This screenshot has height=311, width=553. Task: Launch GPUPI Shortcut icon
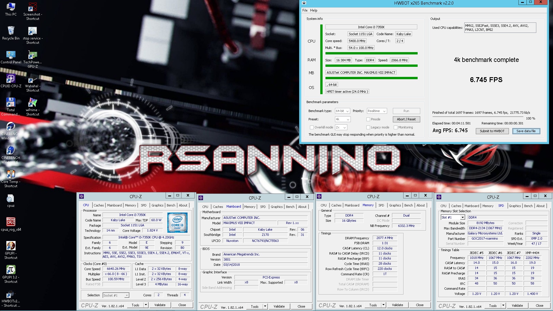click(11, 250)
